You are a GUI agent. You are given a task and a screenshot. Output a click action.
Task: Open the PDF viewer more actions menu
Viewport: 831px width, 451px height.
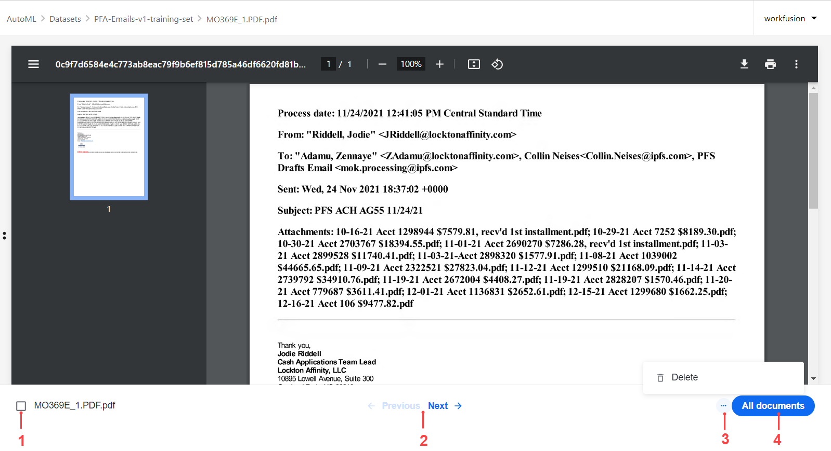[x=796, y=64]
